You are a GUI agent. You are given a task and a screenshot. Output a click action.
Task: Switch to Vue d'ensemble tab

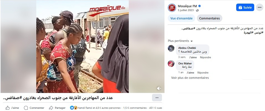[181, 18]
